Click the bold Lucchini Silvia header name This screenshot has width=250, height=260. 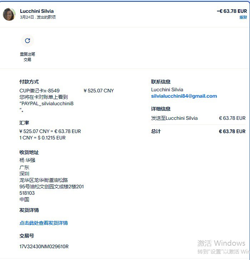[37, 11]
